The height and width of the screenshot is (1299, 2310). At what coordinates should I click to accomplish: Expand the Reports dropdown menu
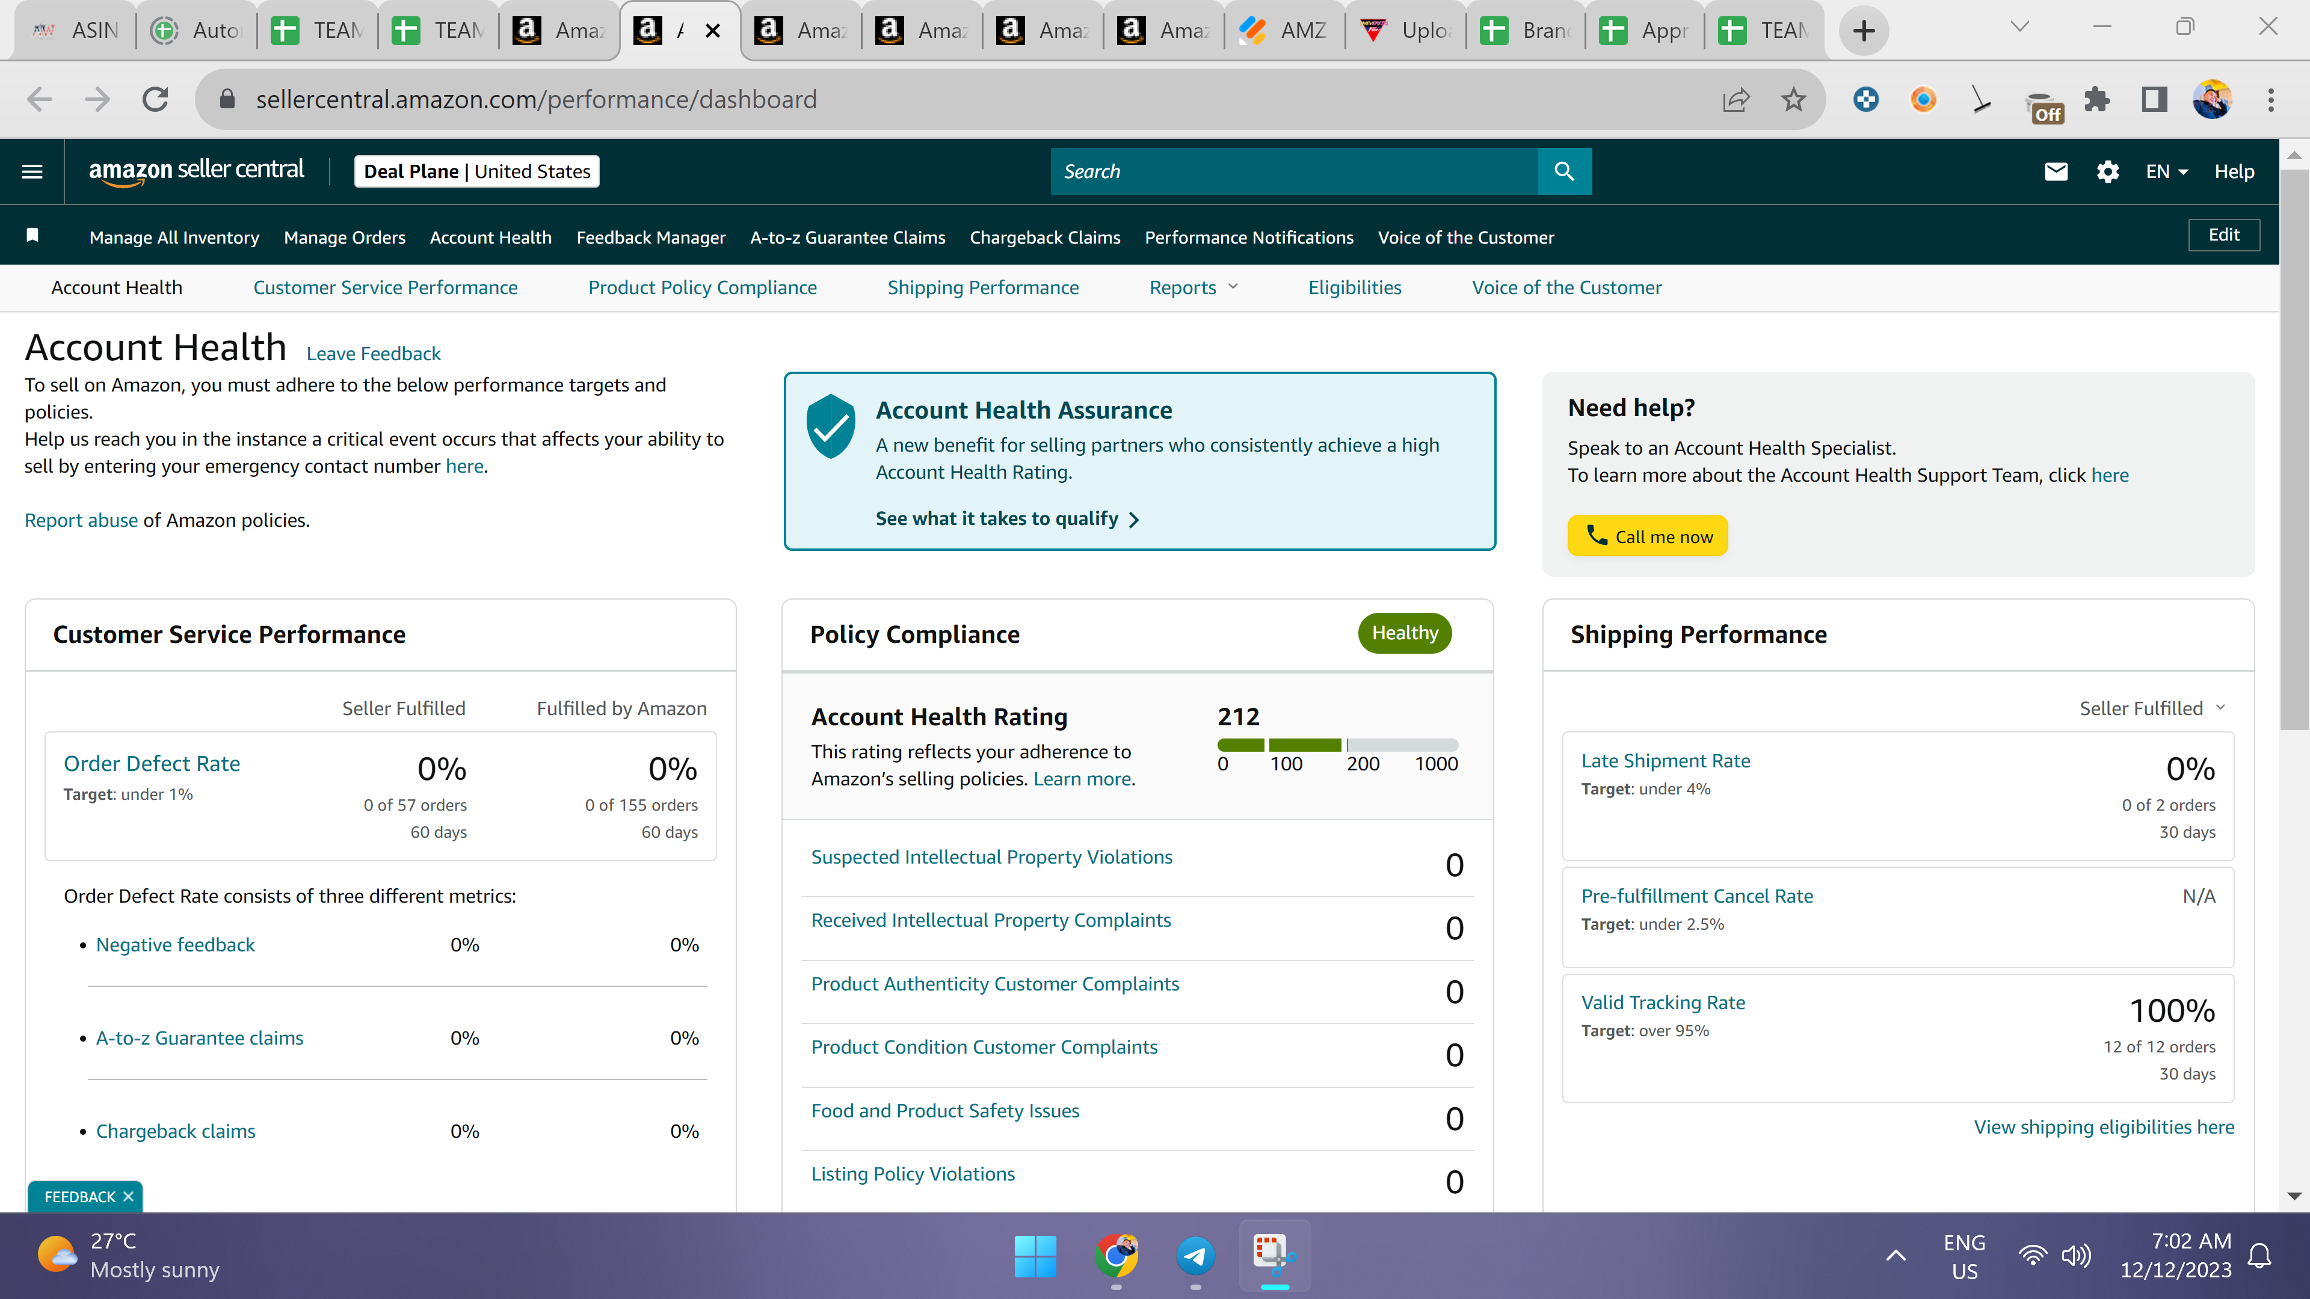point(1193,287)
